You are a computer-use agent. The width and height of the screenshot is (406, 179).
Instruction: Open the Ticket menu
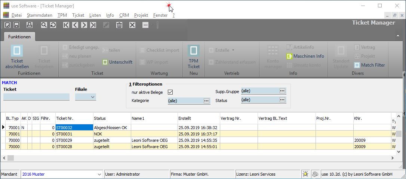[78, 15]
